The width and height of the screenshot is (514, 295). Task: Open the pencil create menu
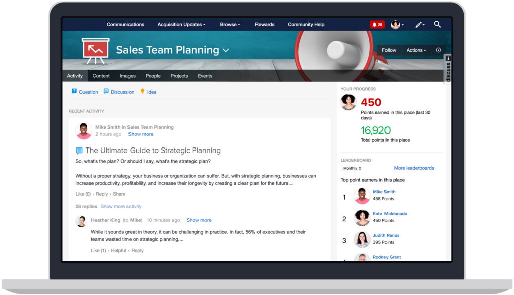419,24
